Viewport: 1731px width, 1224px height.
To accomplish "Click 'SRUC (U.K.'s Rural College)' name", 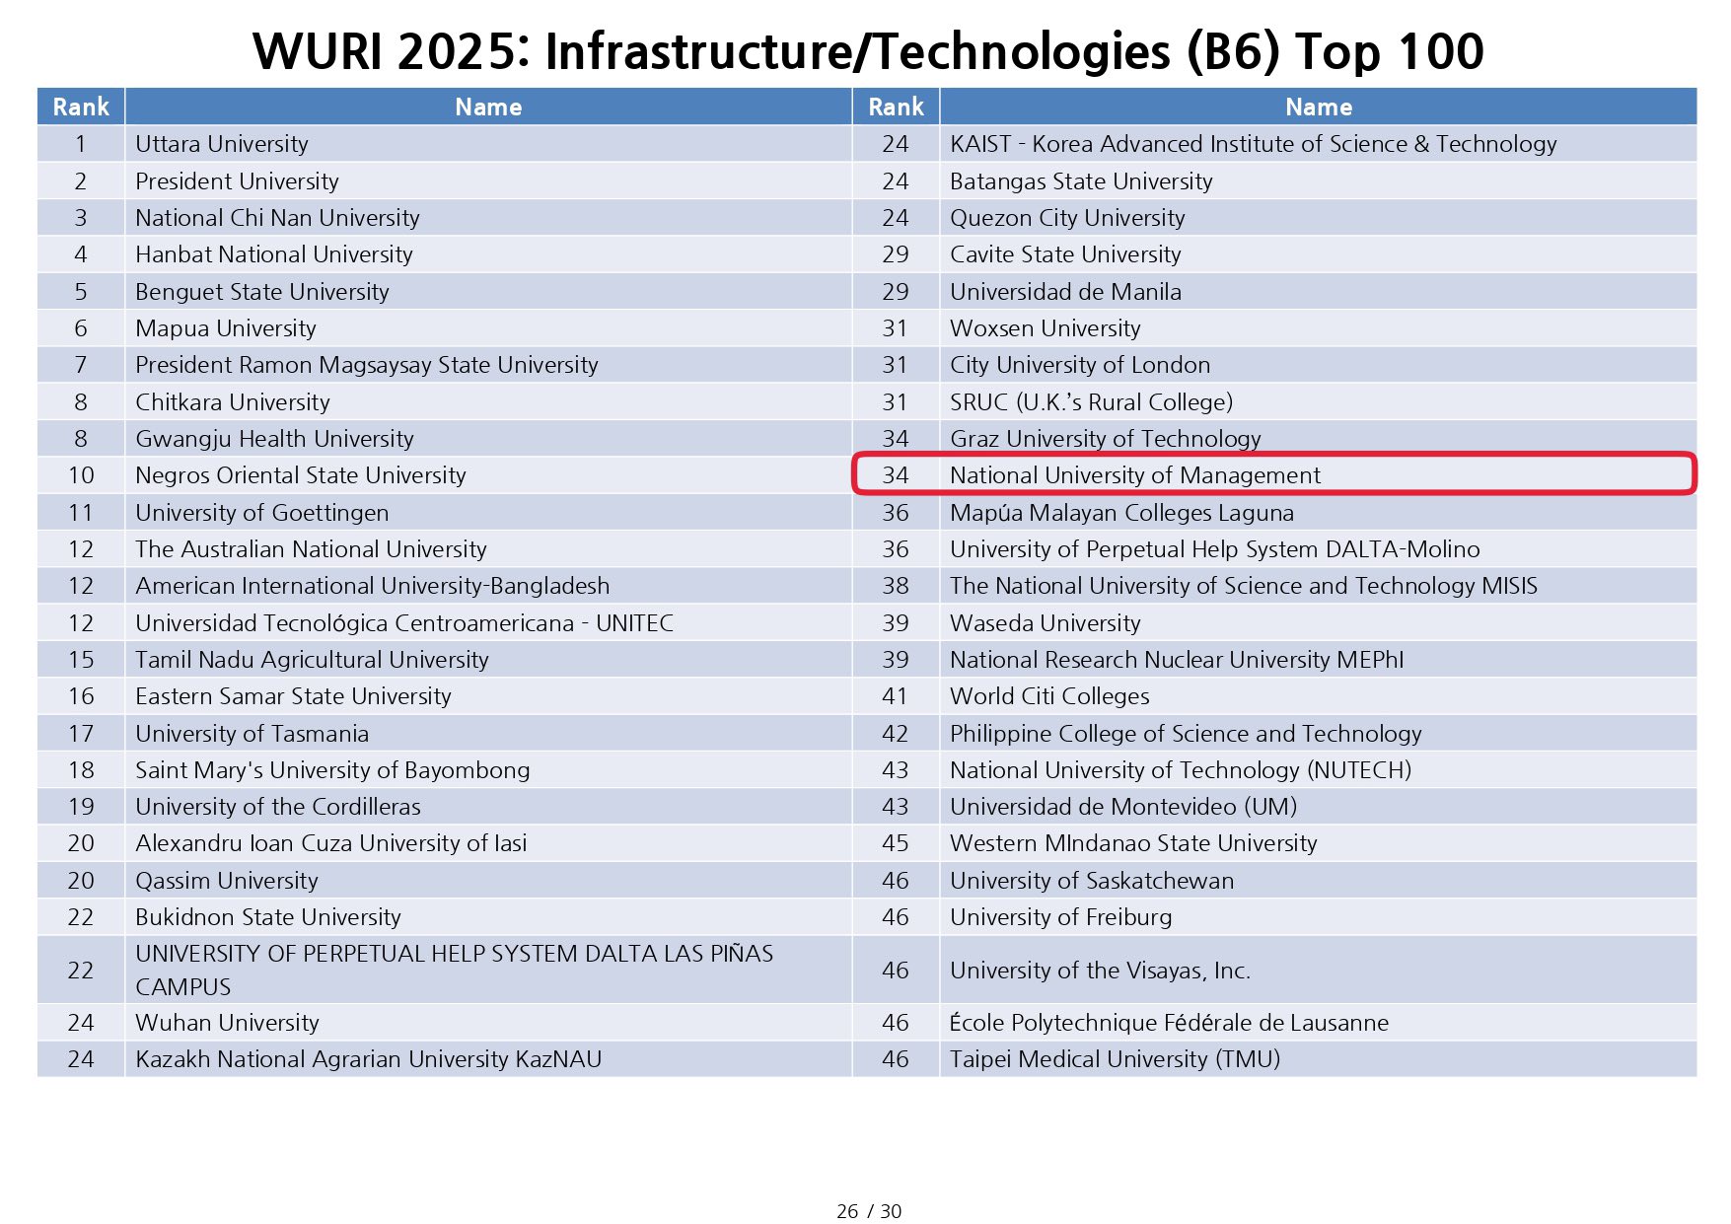I will (1092, 402).
